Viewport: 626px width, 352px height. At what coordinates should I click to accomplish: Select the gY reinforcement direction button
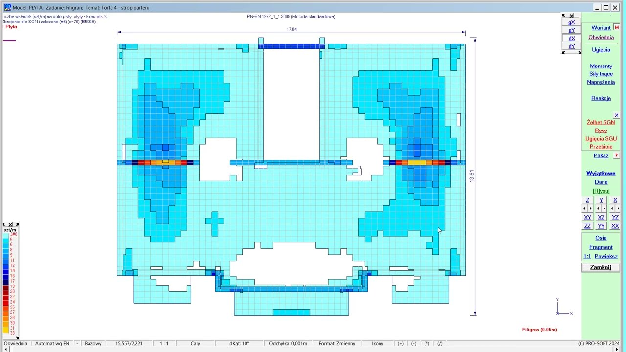(x=571, y=30)
